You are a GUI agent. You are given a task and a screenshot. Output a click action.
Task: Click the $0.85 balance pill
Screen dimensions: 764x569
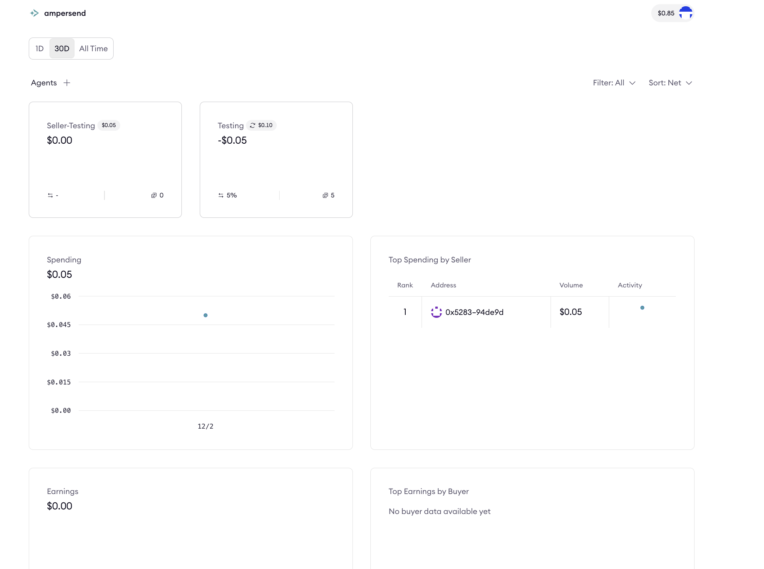(666, 13)
